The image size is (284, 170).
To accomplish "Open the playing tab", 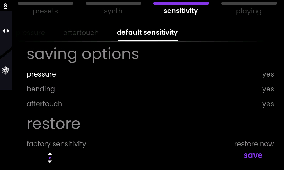I will point(249,11).
